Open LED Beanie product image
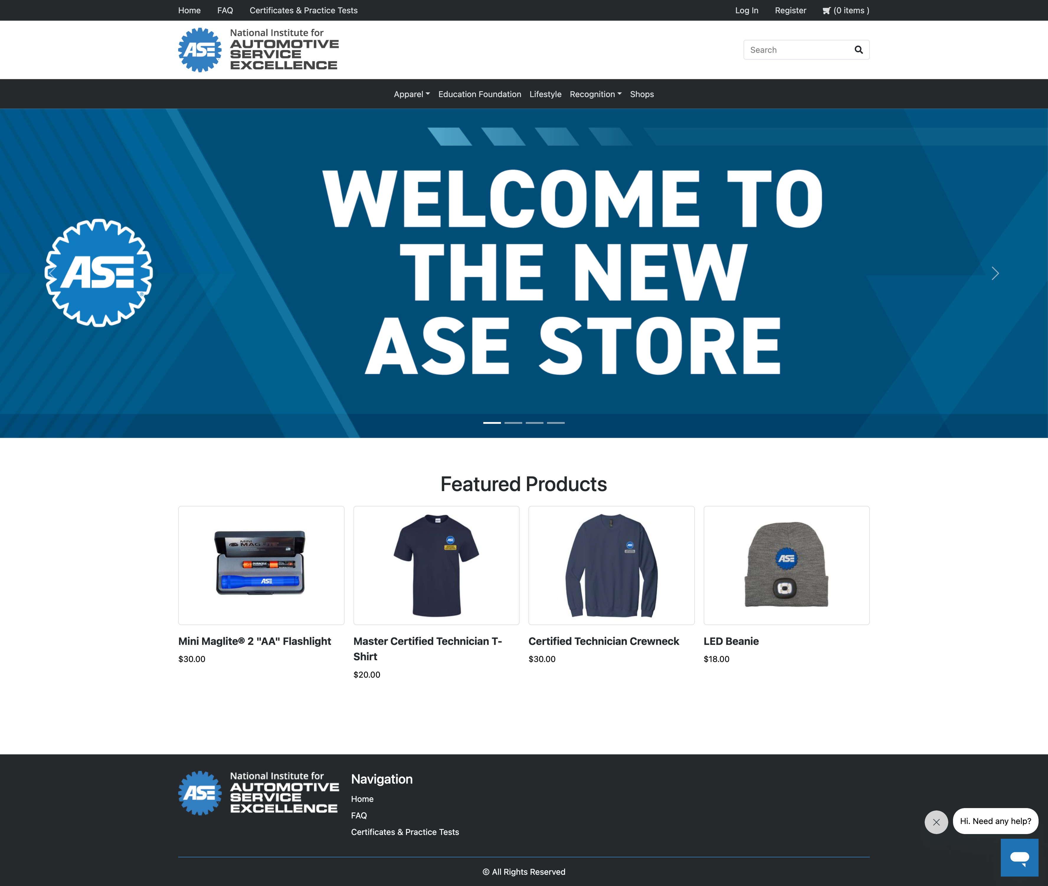This screenshot has width=1048, height=886. (x=786, y=565)
